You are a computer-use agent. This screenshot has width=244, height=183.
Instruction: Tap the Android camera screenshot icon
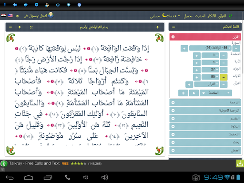pyautogui.click(x=196, y=178)
